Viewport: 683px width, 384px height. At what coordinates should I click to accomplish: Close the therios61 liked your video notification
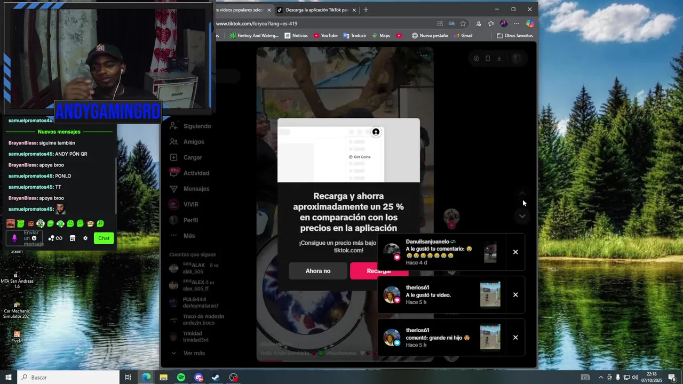(515, 294)
